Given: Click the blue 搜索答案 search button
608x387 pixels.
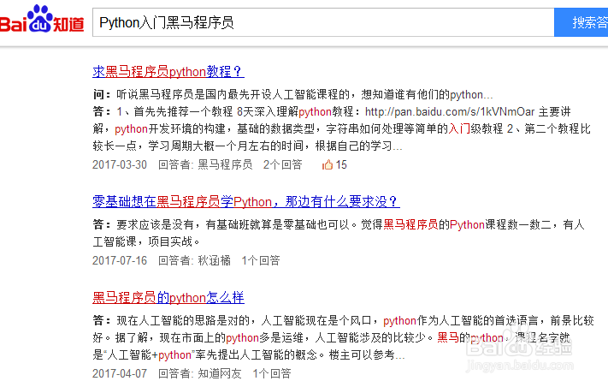Looking at the screenshot, I should 581,22.
